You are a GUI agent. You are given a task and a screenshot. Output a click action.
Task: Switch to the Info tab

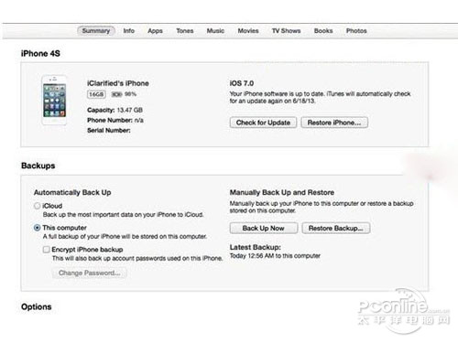129,31
